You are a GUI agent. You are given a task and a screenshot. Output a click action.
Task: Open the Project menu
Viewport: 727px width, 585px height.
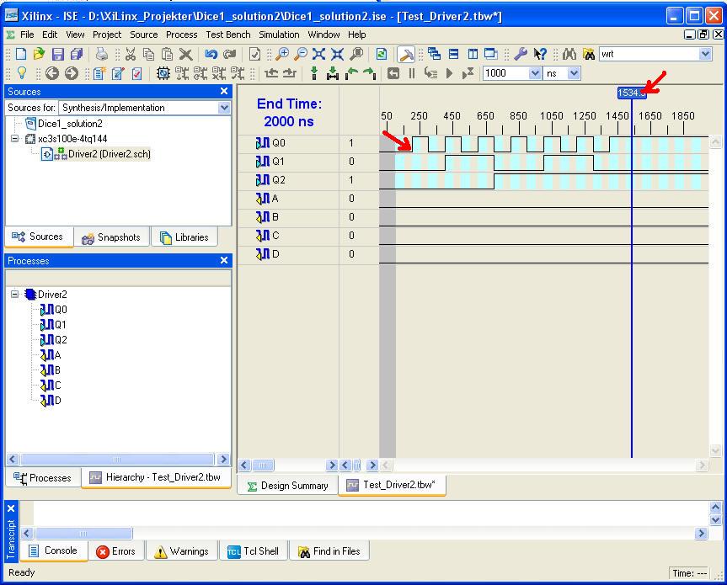coord(107,35)
